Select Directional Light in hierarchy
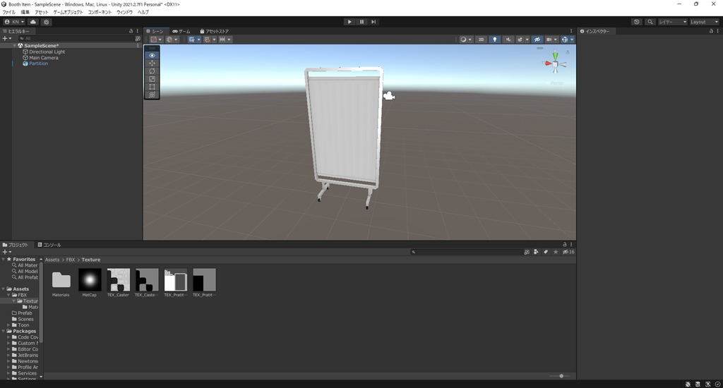The image size is (723, 388). [47, 51]
